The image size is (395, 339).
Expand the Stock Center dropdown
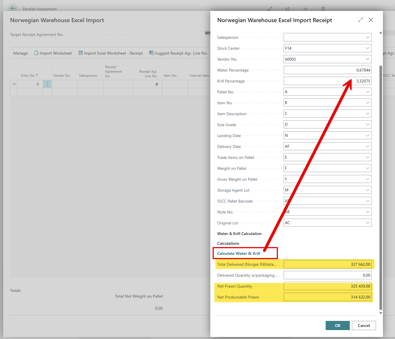[x=367, y=48]
